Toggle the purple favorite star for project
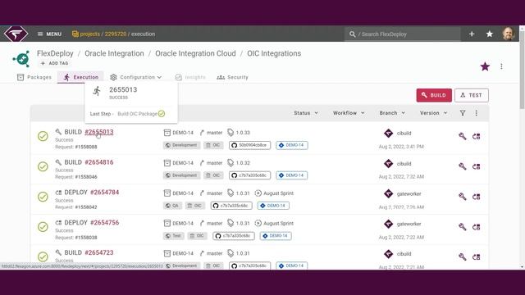Screen dimensions: 525x295 [485, 66]
